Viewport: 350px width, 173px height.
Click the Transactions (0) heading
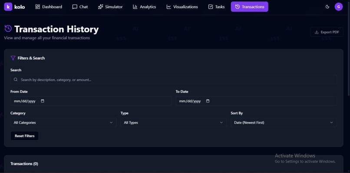point(24,163)
